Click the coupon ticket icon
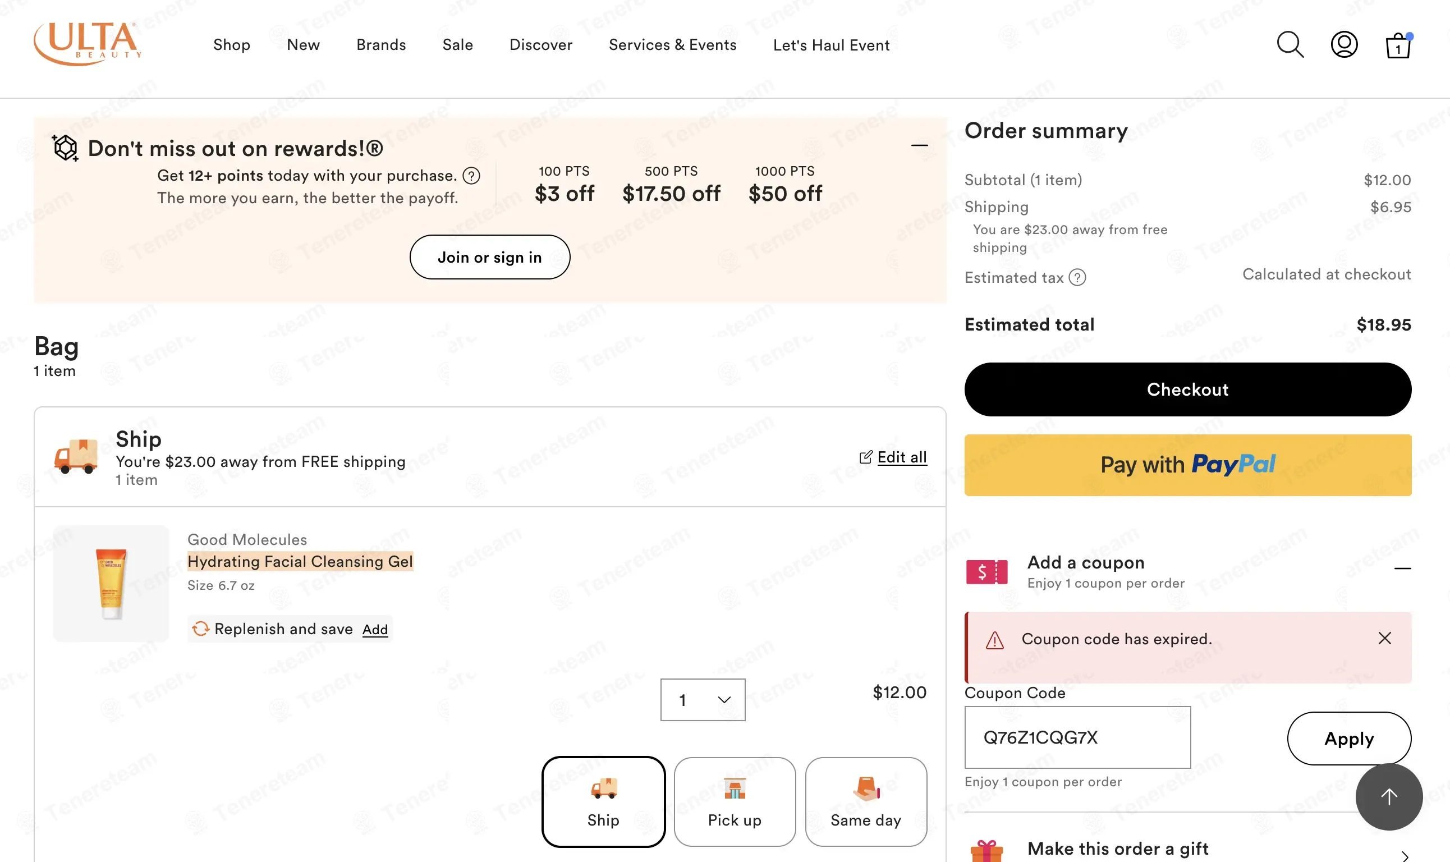The width and height of the screenshot is (1450, 862). tap(986, 572)
